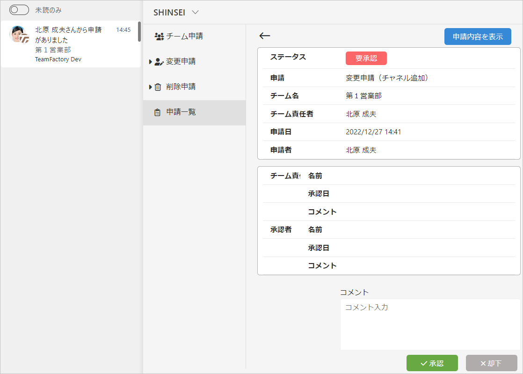
Task: Reject the request with 却下 button
Action: tap(491, 363)
